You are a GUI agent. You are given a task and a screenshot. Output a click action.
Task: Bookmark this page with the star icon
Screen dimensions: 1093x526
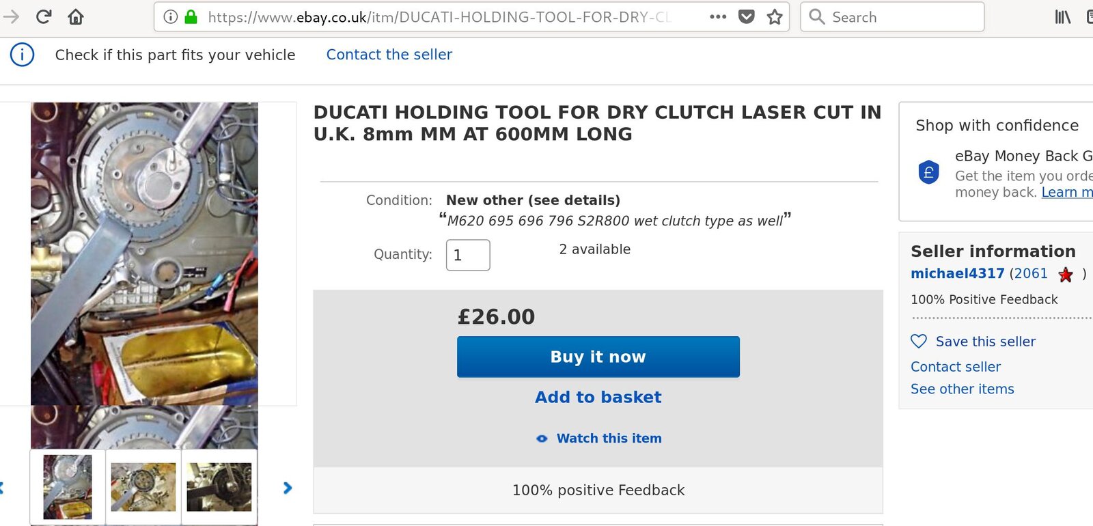click(775, 17)
